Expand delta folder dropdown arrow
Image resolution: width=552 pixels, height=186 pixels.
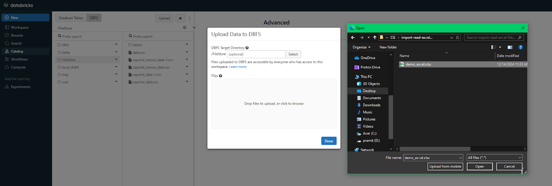[x=116, y=52]
